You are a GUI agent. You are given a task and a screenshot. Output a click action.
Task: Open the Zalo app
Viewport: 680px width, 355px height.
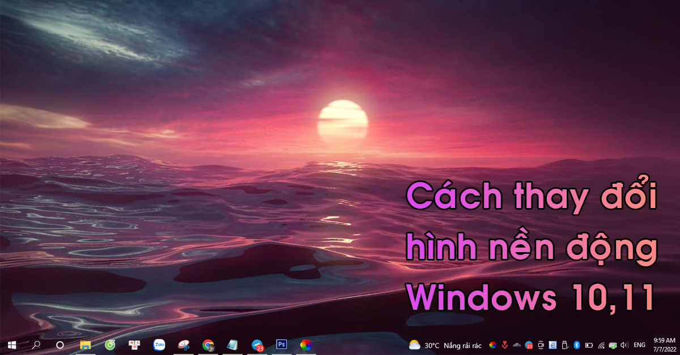pyautogui.click(x=159, y=344)
